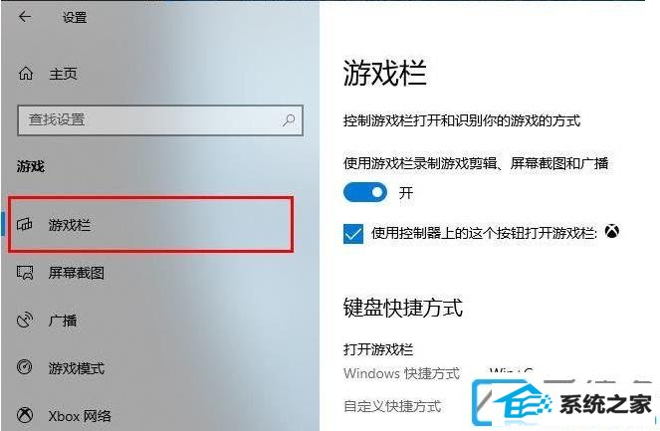
Task: Click the Xbox Network sidebar icon
Action: (25, 415)
